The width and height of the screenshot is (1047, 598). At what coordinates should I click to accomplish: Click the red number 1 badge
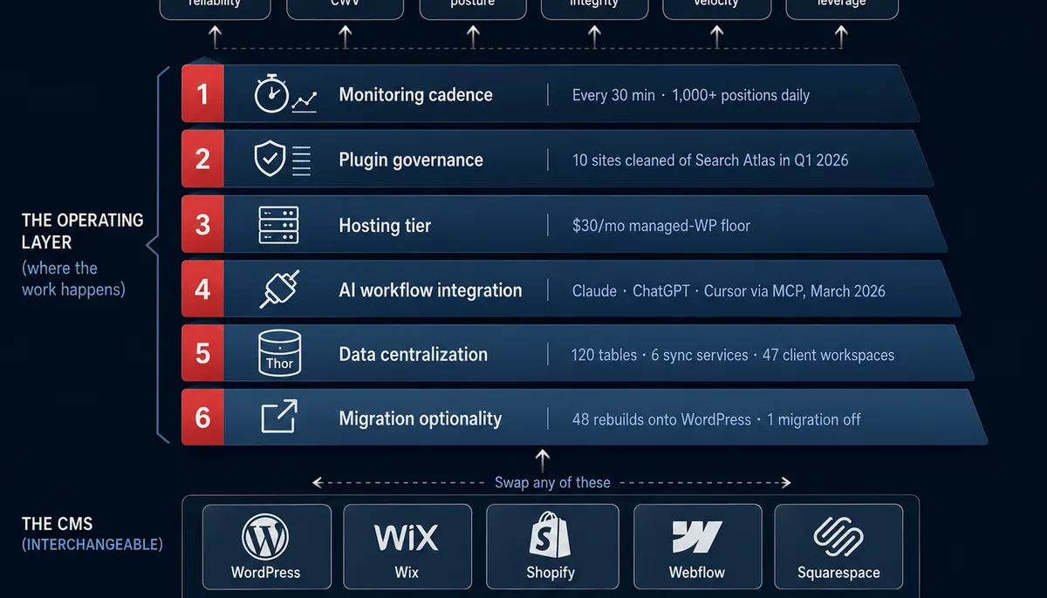click(202, 93)
